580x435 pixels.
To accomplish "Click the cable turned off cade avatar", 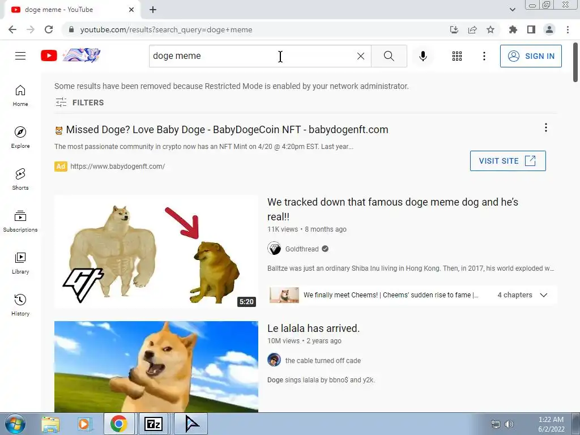I will tap(274, 360).
